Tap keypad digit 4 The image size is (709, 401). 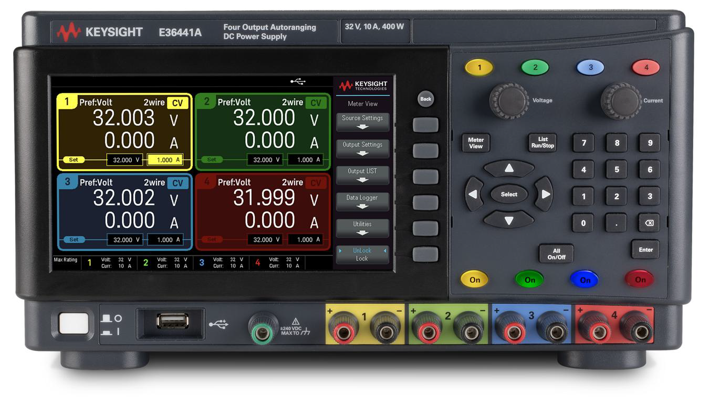[x=583, y=170]
